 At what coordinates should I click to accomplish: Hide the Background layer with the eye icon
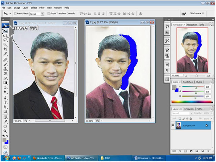click(x=173, y=125)
